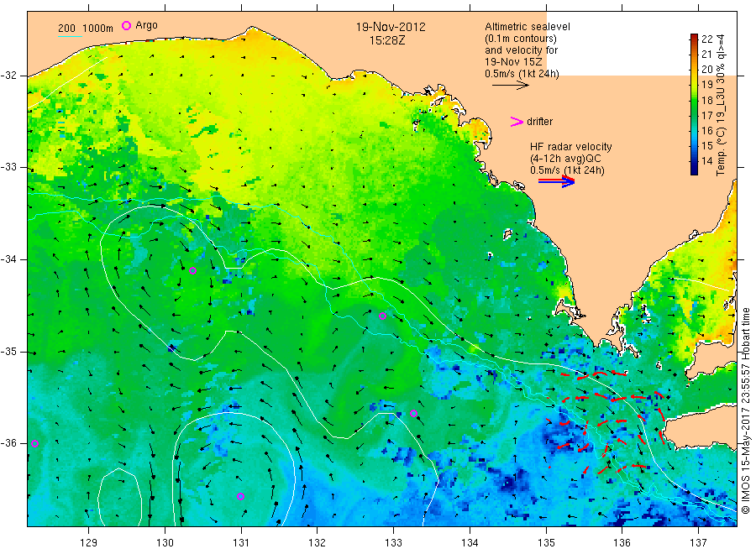Click the 'drifter' legend label

pyautogui.click(x=539, y=122)
